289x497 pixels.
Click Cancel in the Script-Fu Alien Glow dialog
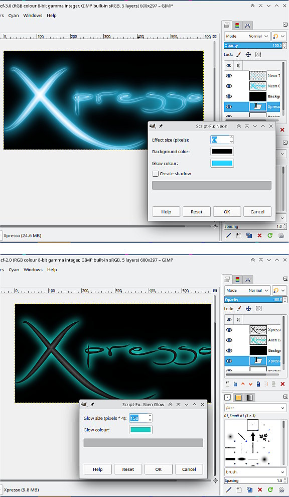(x=189, y=469)
